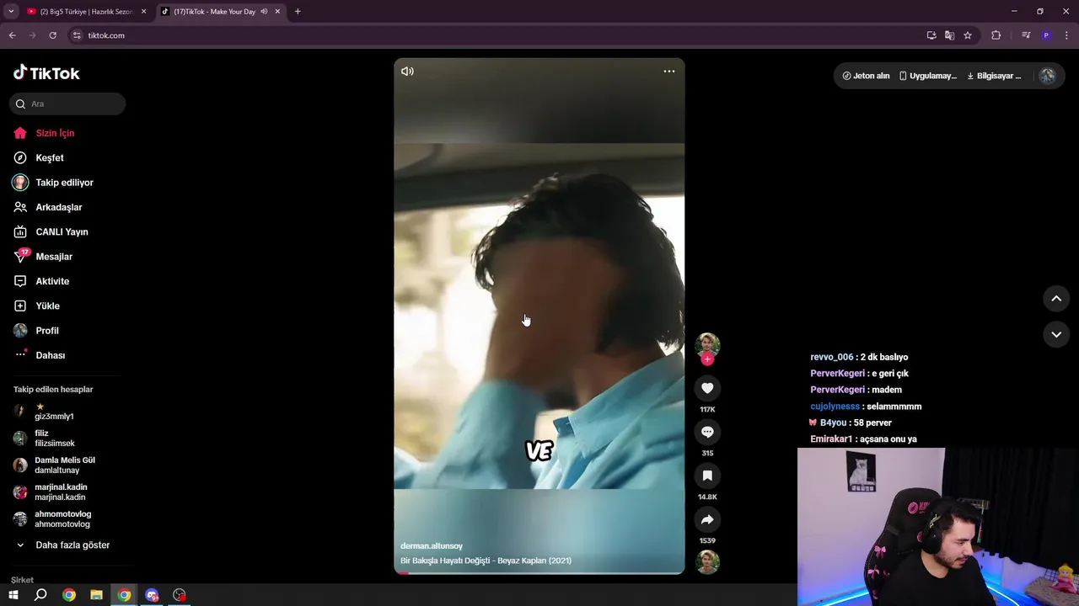Open profile avatar in top bar
This screenshot has width=1079, height=606.
tap(1047, 76)
